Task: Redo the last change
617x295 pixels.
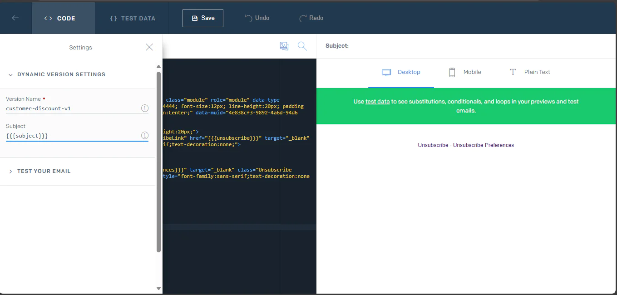Action: [x=311, y=18]
